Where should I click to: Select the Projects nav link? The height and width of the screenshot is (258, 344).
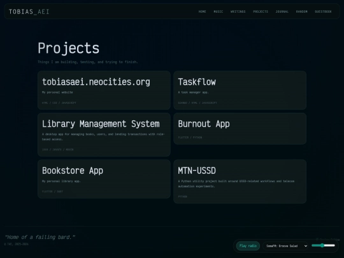coord(261,11)
